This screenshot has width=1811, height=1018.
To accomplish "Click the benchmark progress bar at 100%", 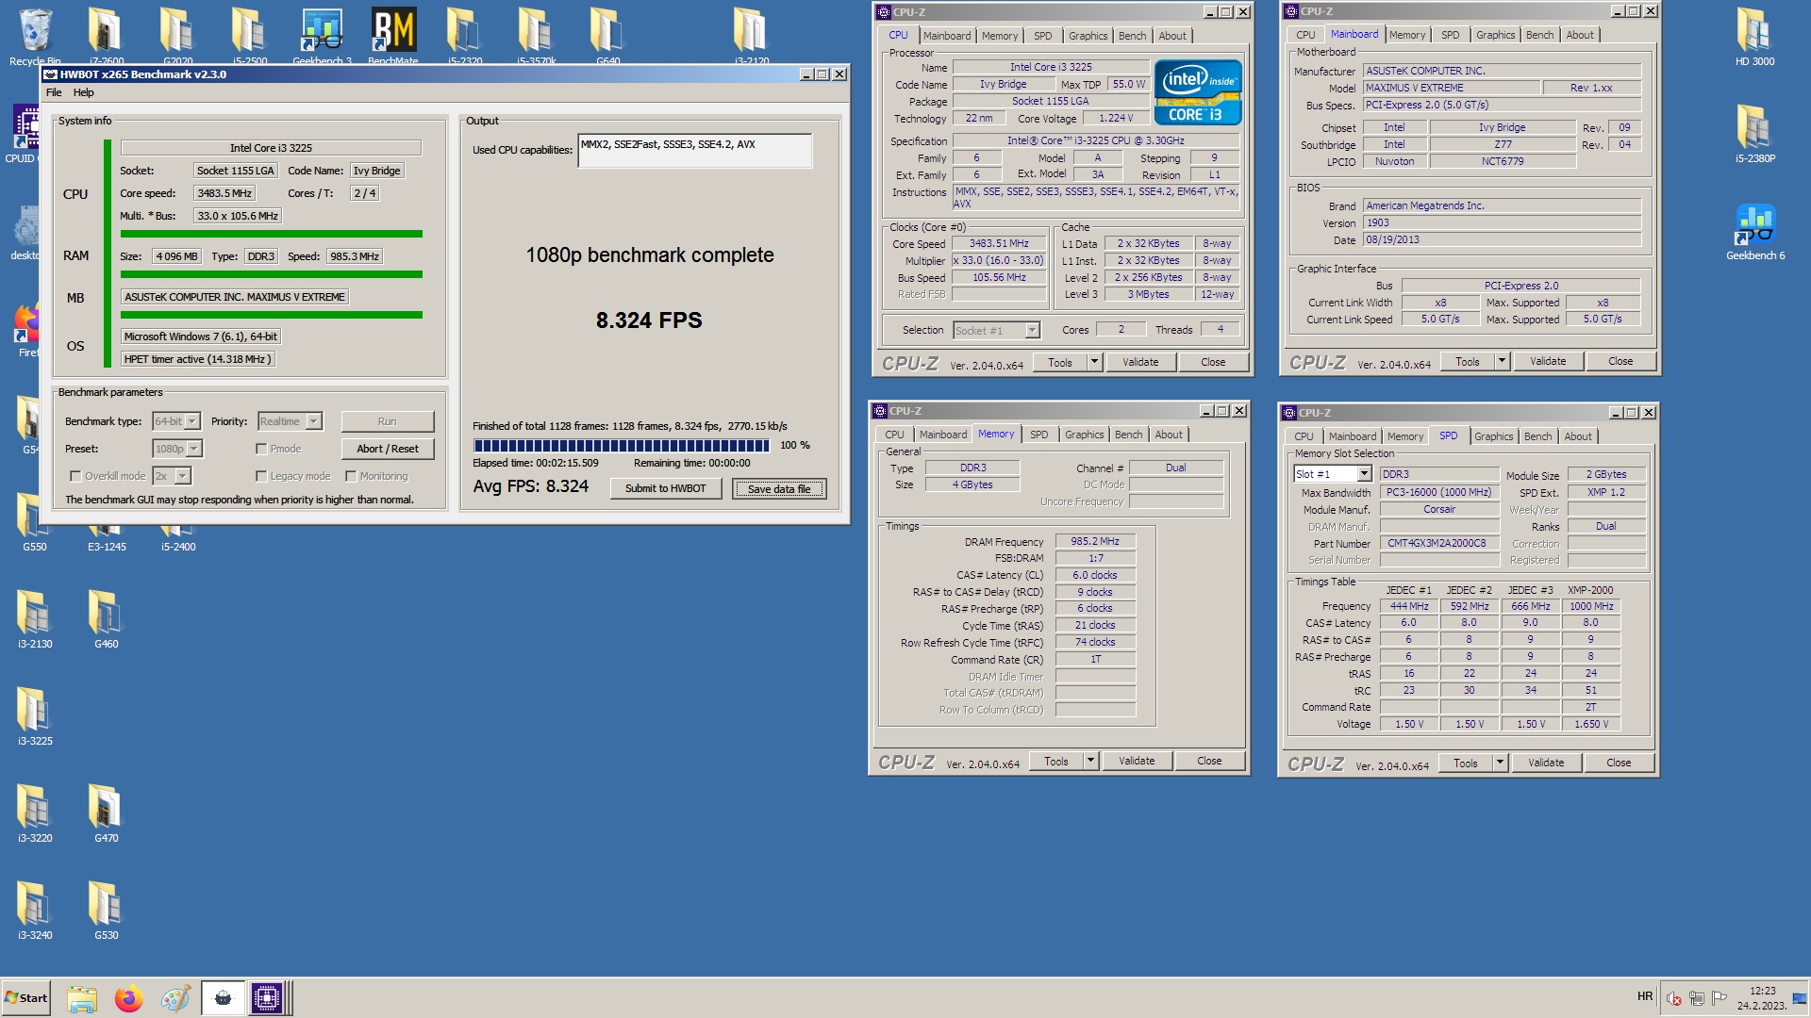I will click(622, 446).
